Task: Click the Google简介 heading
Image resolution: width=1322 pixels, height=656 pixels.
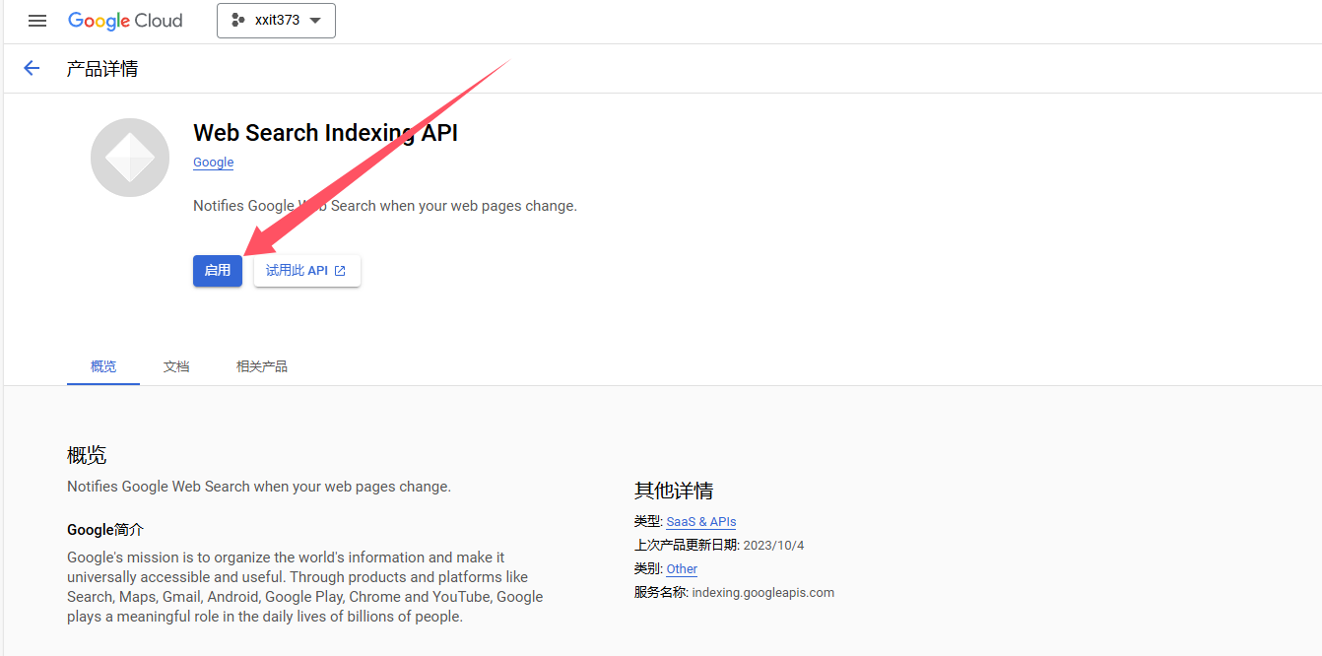Action: click(105, 530)
